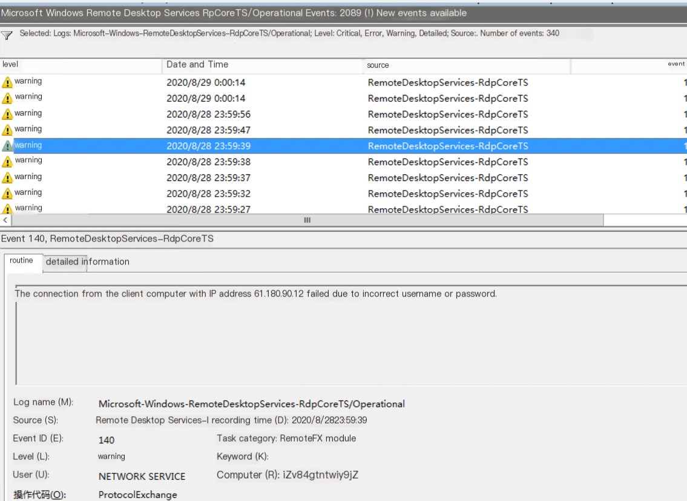This screenshot has height=501, width=687.
Task: Click the event column header
Action: [x=629, y=65]
